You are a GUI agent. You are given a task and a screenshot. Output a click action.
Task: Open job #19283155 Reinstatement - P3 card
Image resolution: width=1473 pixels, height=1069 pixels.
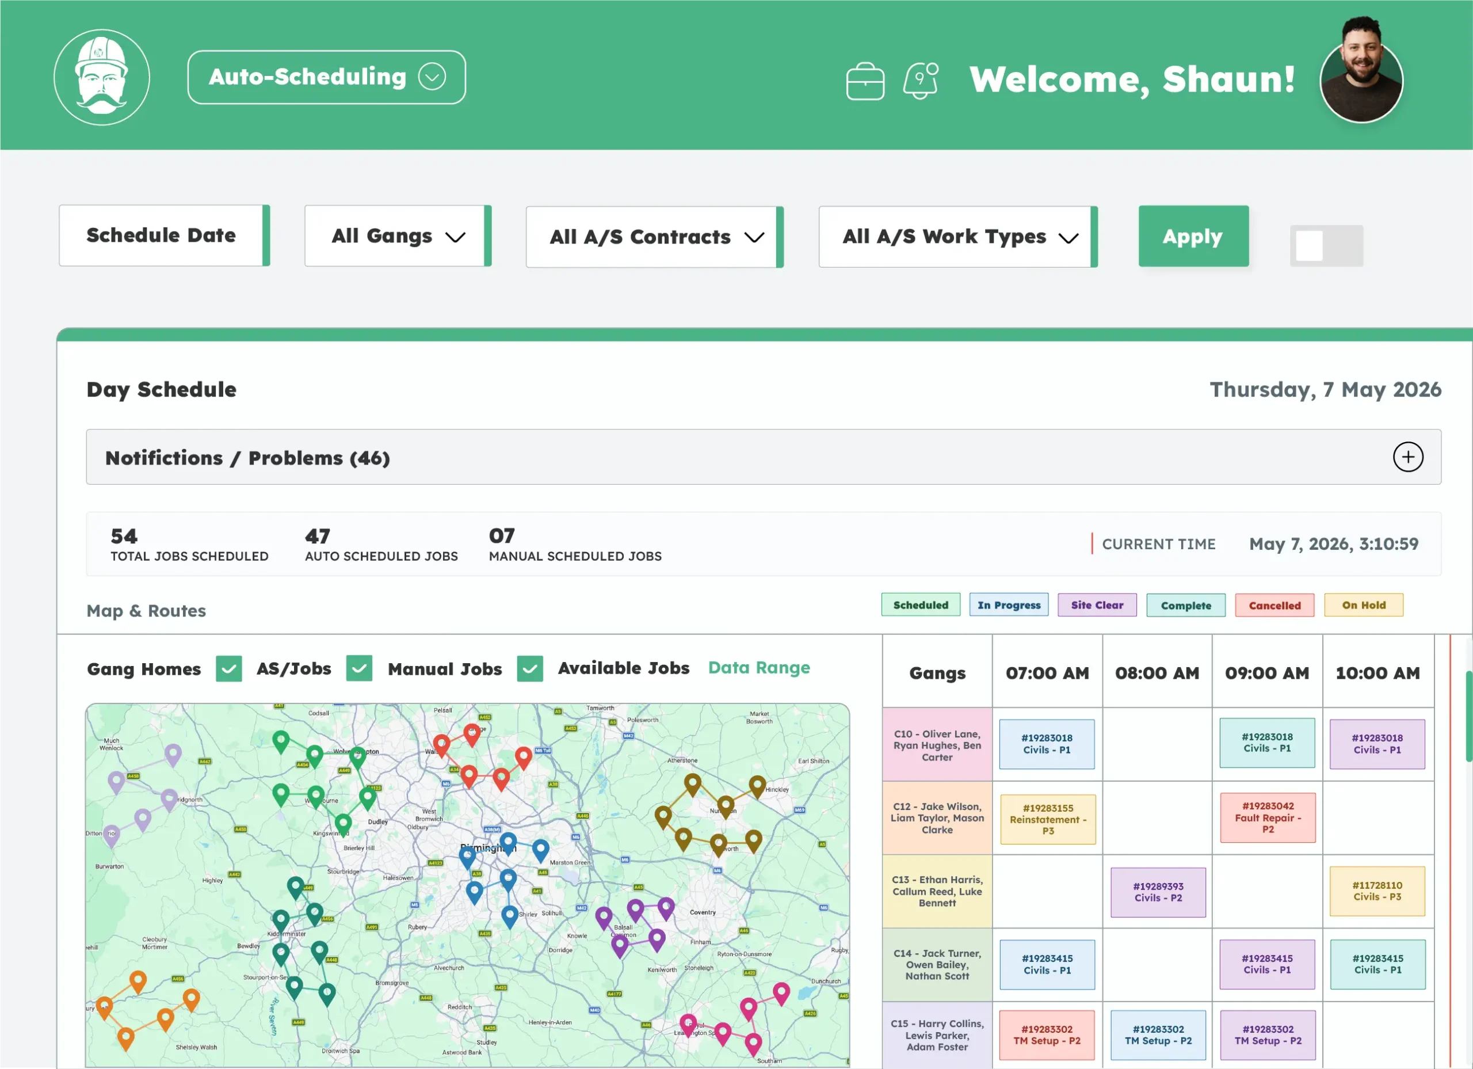tap(1048, 819)
